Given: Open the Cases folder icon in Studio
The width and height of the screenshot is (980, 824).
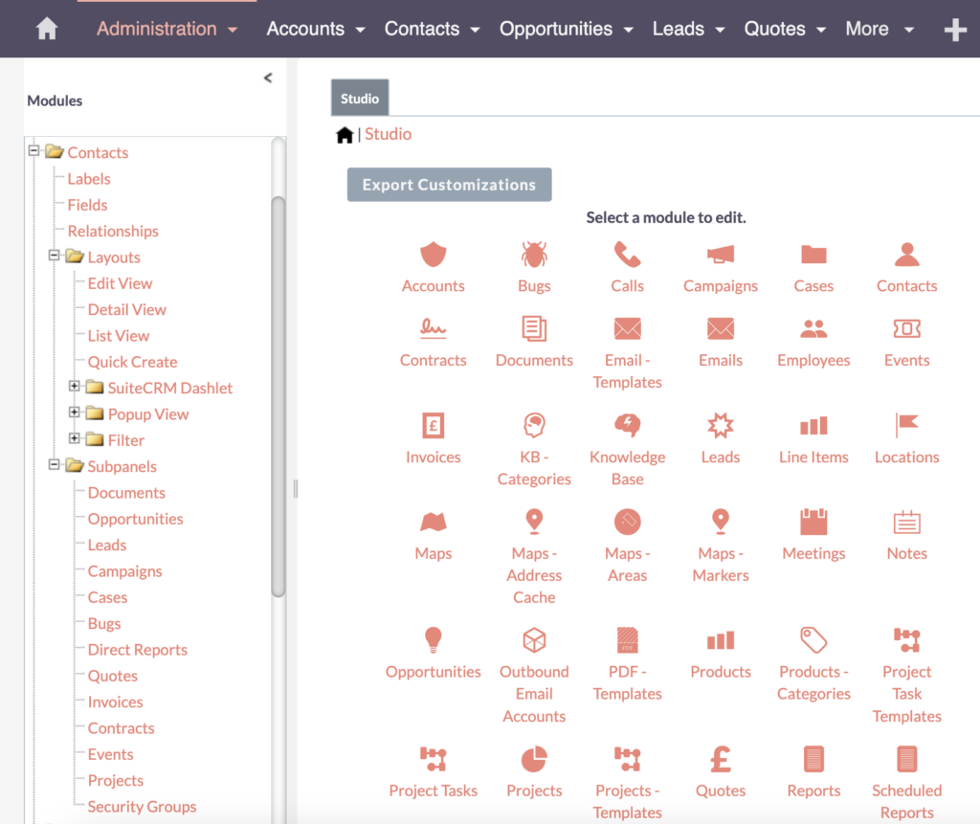Looking at the screenshot, I should [813, 256].
